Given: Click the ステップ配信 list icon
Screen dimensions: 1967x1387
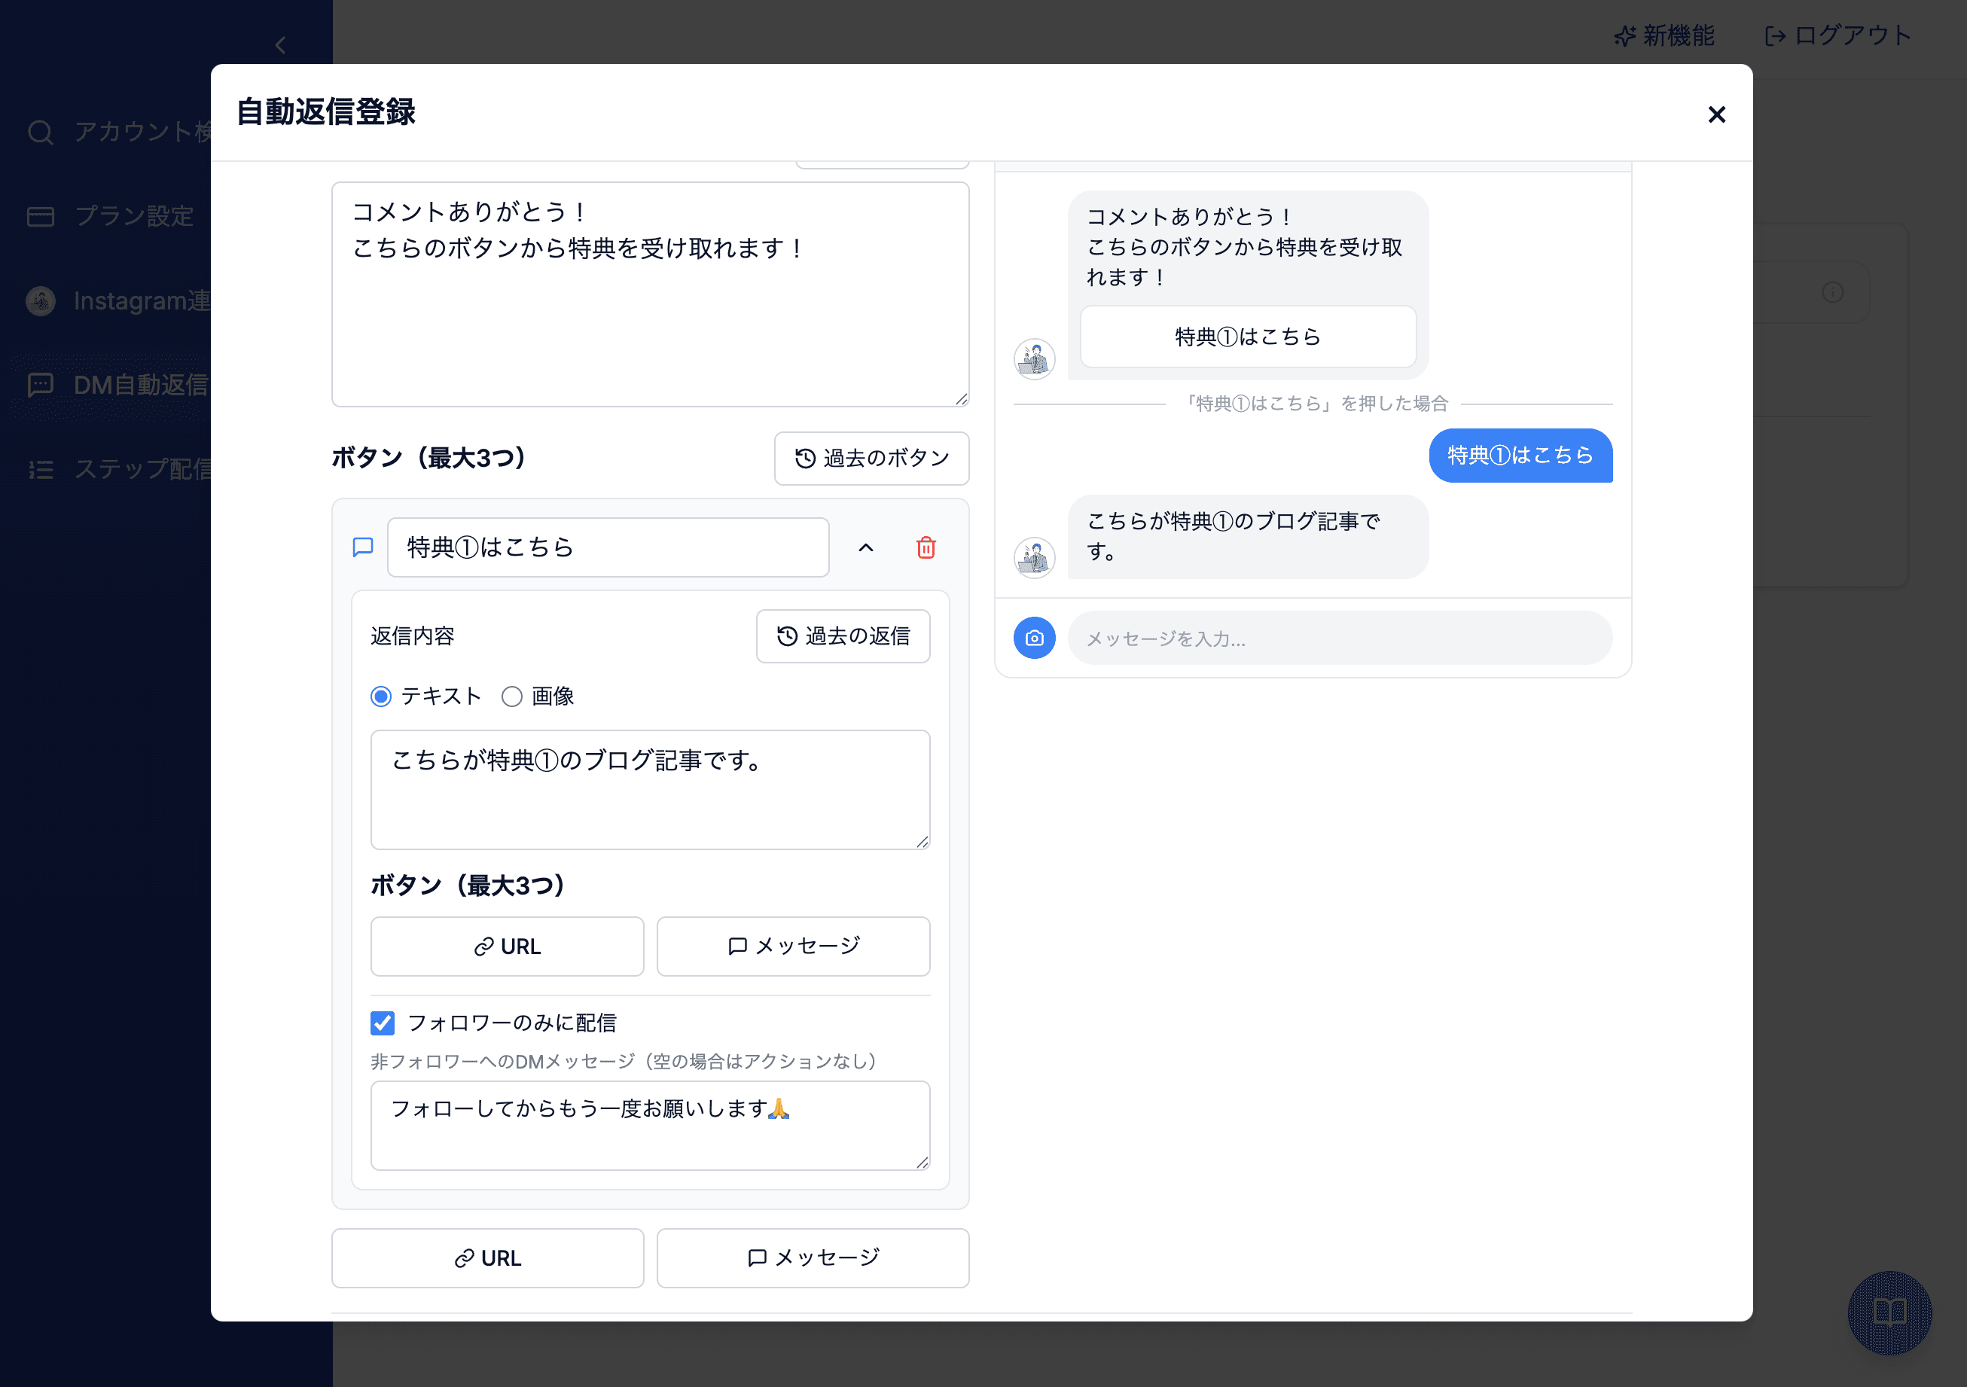Looking at the screenshot, I should pyautogui.click(x=40, y=469).
